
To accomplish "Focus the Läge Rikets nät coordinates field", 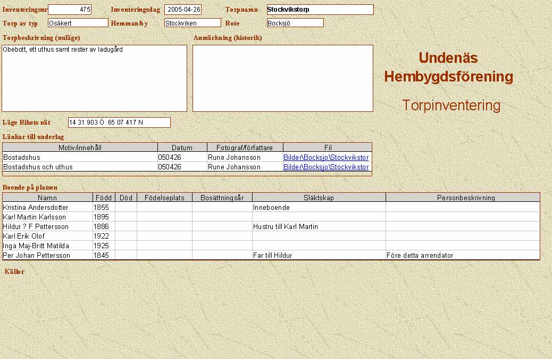I will (x=119, y=123).
